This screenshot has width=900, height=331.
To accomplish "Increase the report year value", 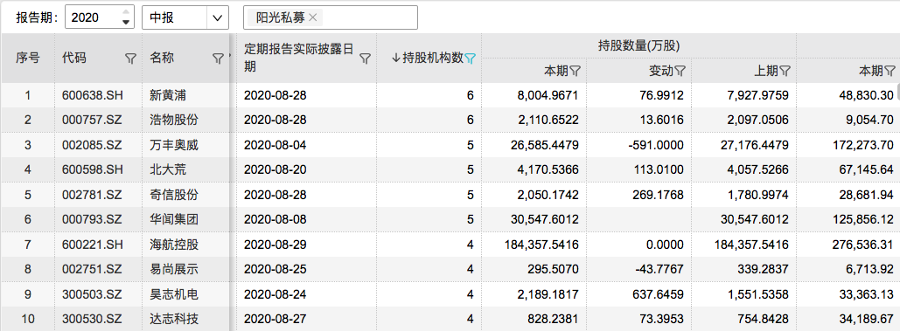I will click(x=126, y=12).
